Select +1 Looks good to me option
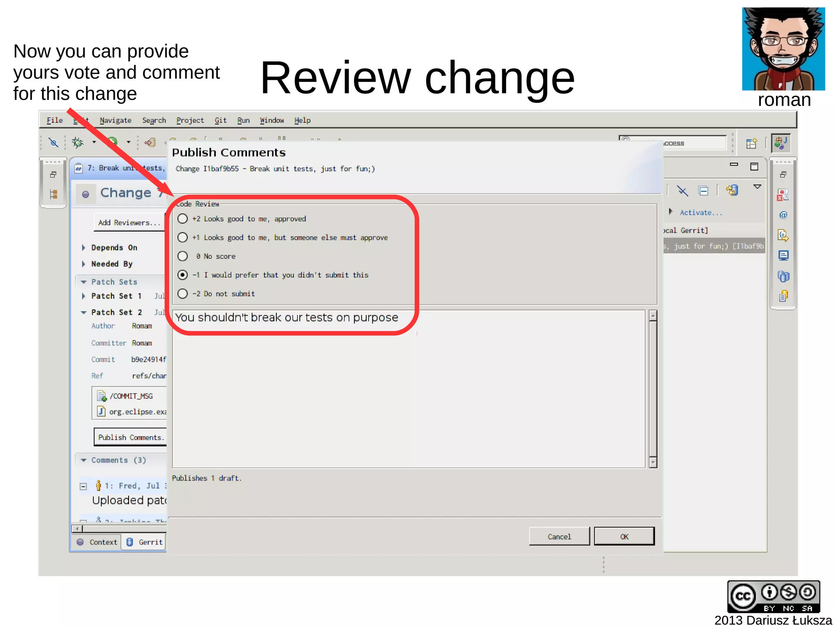The height and width of the screenshot is (626, 836). point(182,238)
